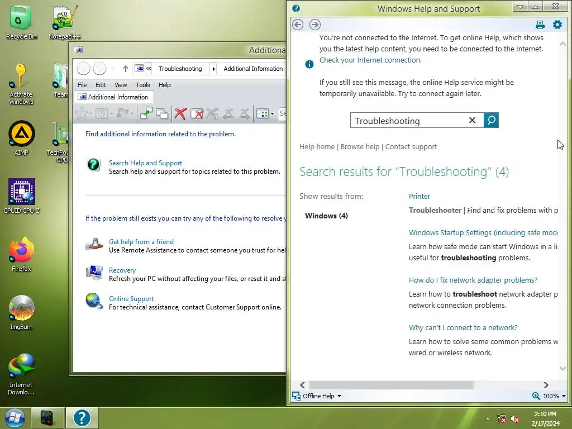Image resolution: width=572 pixels, height=429 pixels.
Task: Click the muted volume tray icon
Action: click(514, 418)
